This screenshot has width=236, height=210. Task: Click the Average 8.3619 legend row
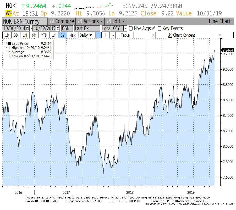pyautogui.click(x=30, y=52)
